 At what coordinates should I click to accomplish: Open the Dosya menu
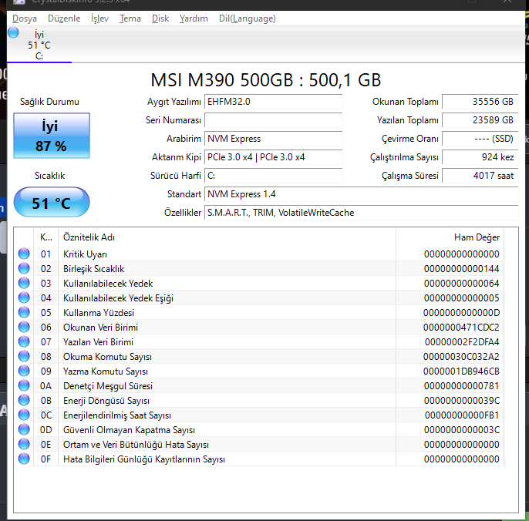25,18
